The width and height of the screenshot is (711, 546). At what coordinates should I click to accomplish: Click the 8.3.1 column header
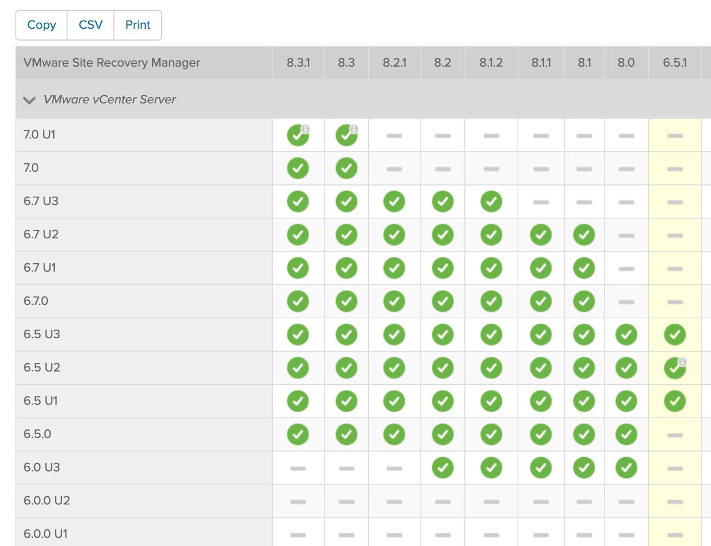[x=298, y=63]
